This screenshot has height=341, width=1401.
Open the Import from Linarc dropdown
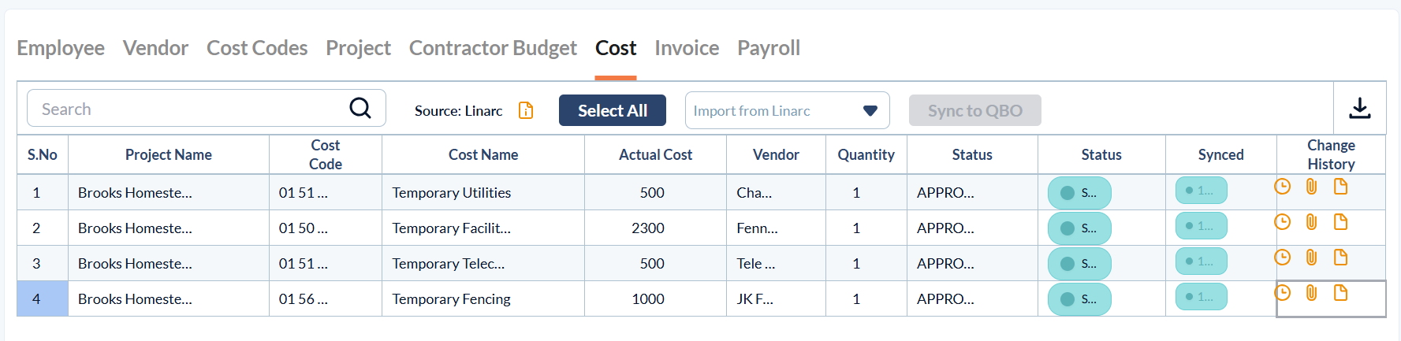(x=787, y=110)
